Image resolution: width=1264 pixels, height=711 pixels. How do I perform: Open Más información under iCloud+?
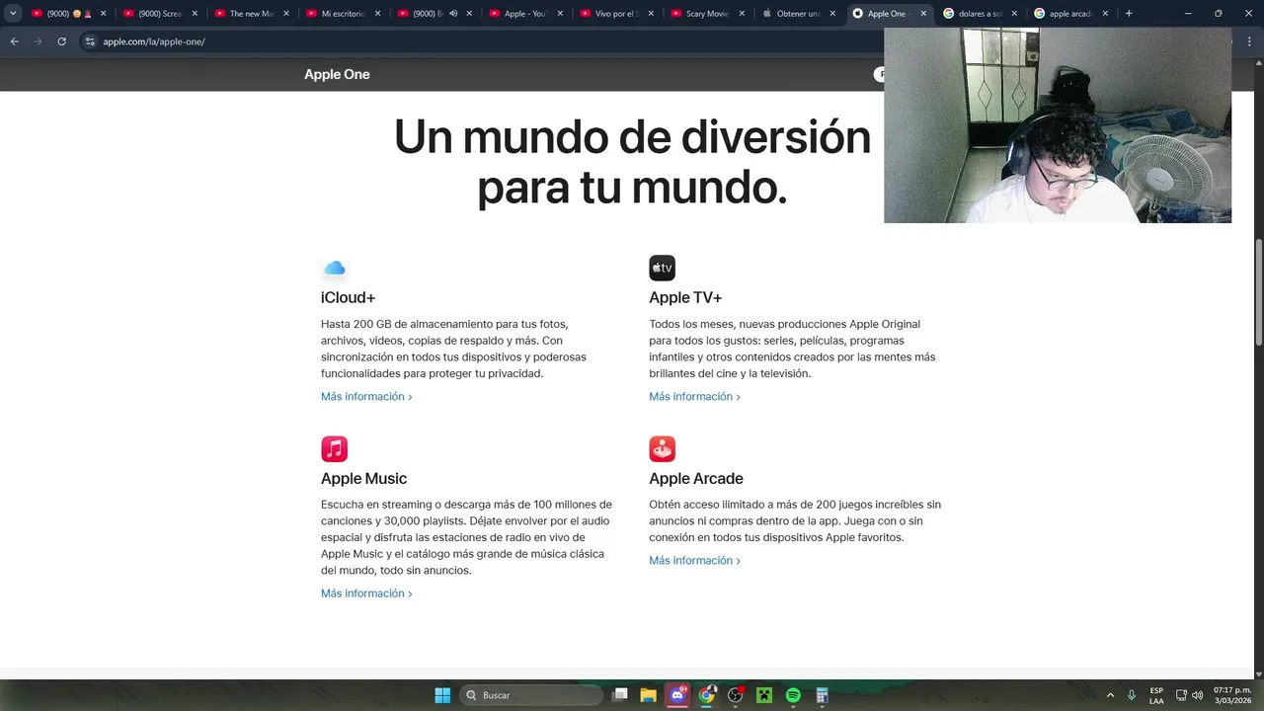[x=366, y=396]
